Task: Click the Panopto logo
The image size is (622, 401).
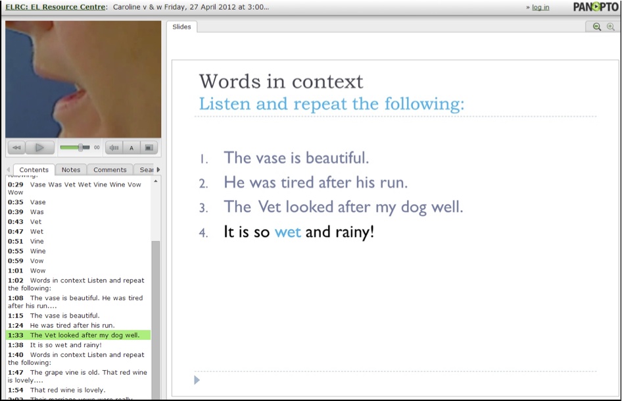Action: [594, 7]
